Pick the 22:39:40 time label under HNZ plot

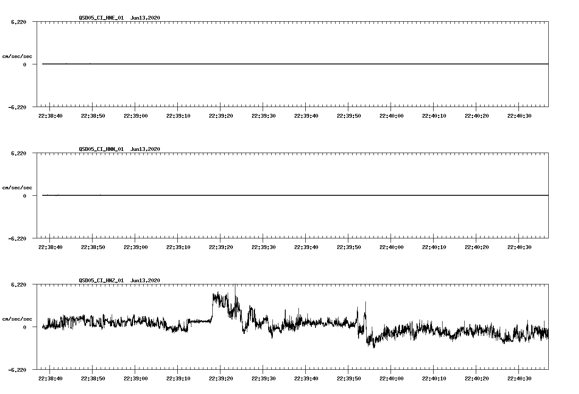pyautogui.click(x=306, y=379)
